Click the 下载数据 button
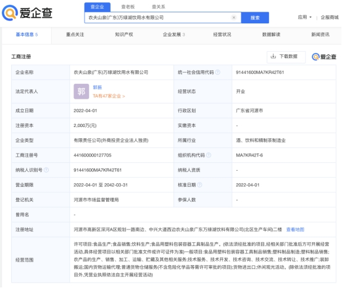This screenshot has height=288, width=342. (x=286, y=57)
